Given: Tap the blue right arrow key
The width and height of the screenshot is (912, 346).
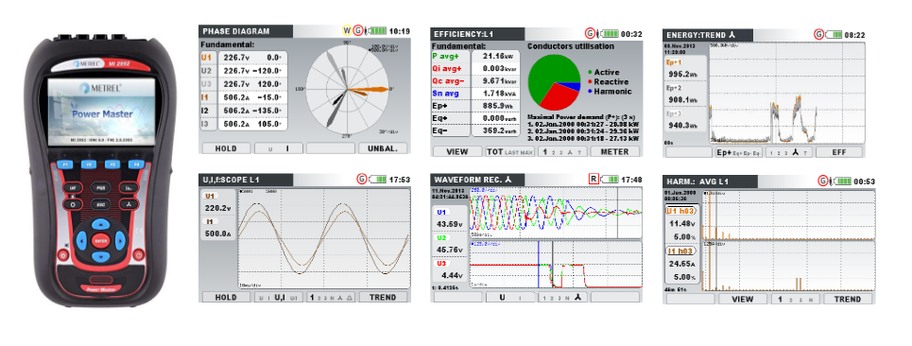Looking at the screenshot, I should coord(120,241).
